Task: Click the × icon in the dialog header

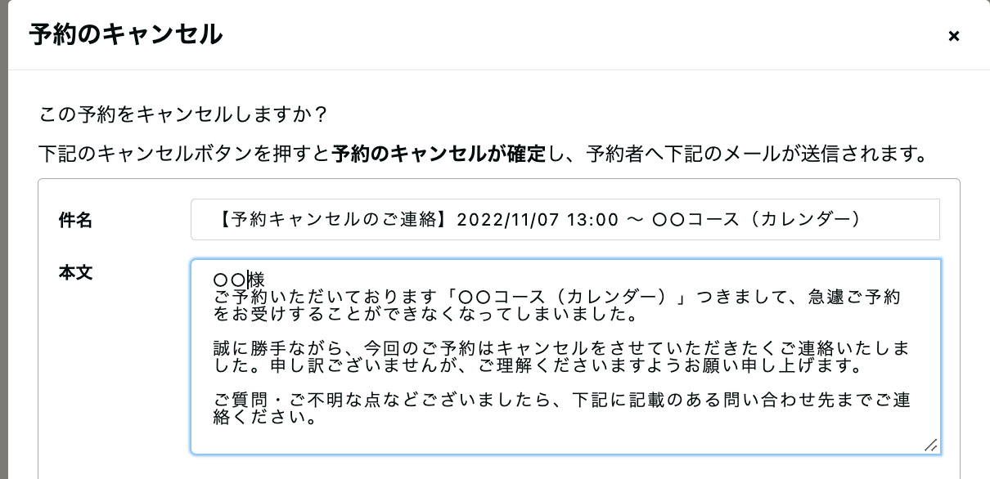Action: (953, 36)
